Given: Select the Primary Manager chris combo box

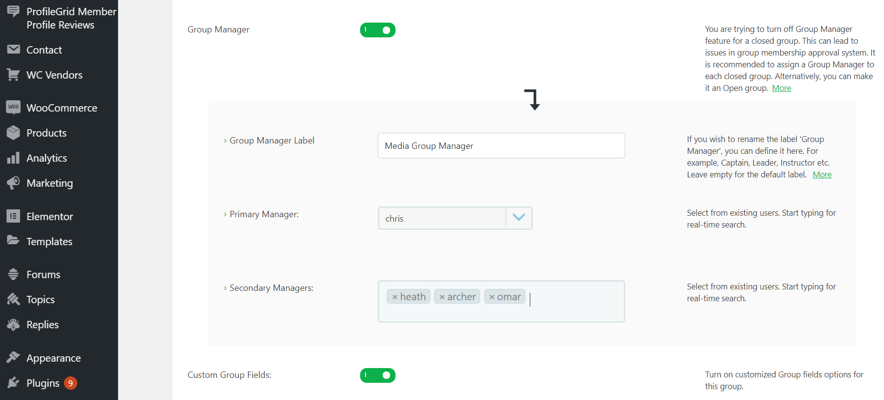Looking at the screenshot, I should click(455, 218).
